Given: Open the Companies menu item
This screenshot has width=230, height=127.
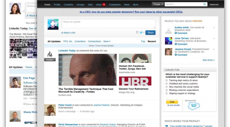Looking at the screenshot, I should [114, 4].
